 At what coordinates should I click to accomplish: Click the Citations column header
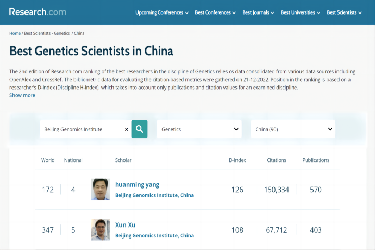tap(277, 160)
